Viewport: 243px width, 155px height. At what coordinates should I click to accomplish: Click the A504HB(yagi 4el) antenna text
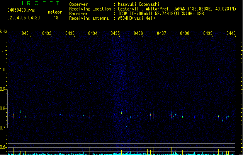point(136,18)
